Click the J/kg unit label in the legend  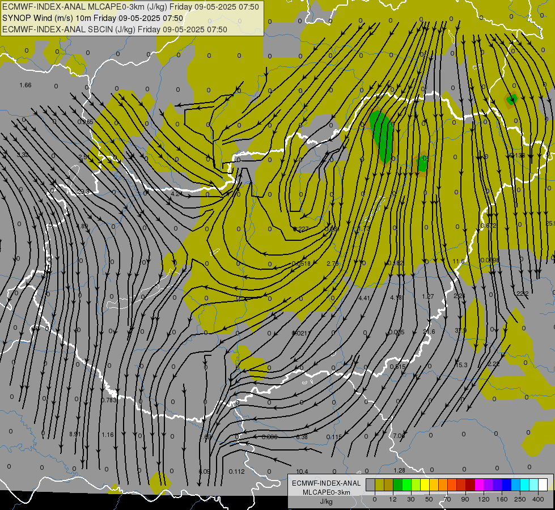[x=327, y=501]
